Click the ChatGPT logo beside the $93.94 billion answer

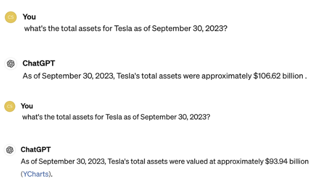click(x=10, y=150)
